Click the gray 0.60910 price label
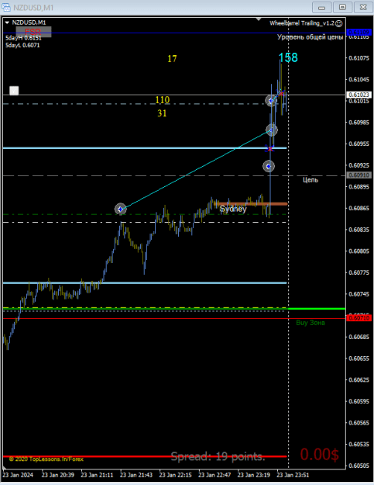This screenshot has height=485, width=374. pos(359,175)
